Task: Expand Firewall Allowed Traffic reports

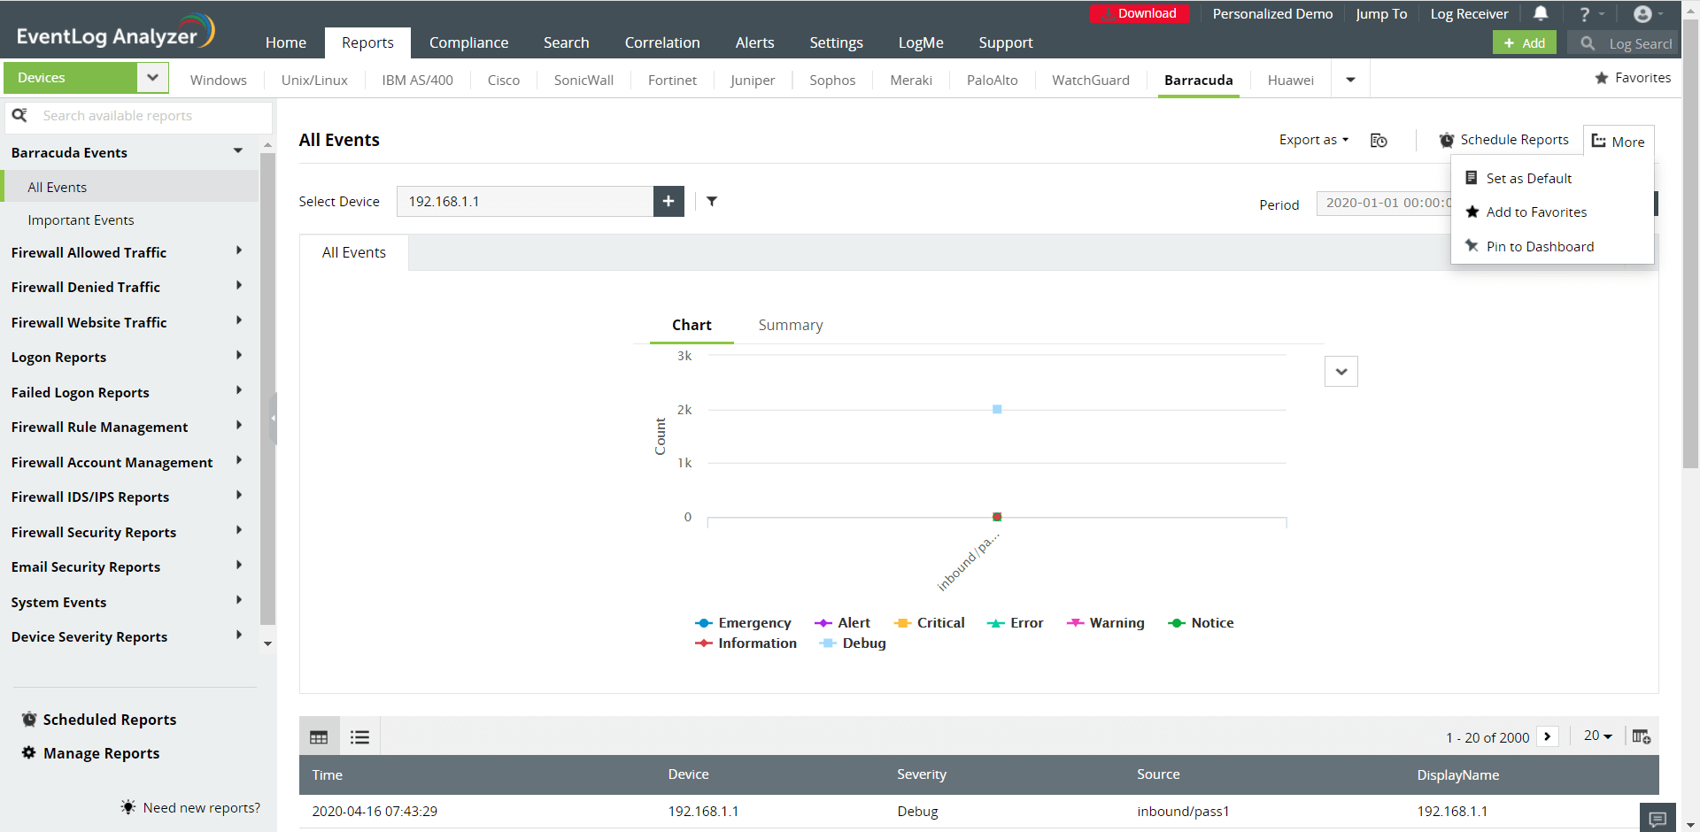Action: pyautogui.click(x=239, y=251)
